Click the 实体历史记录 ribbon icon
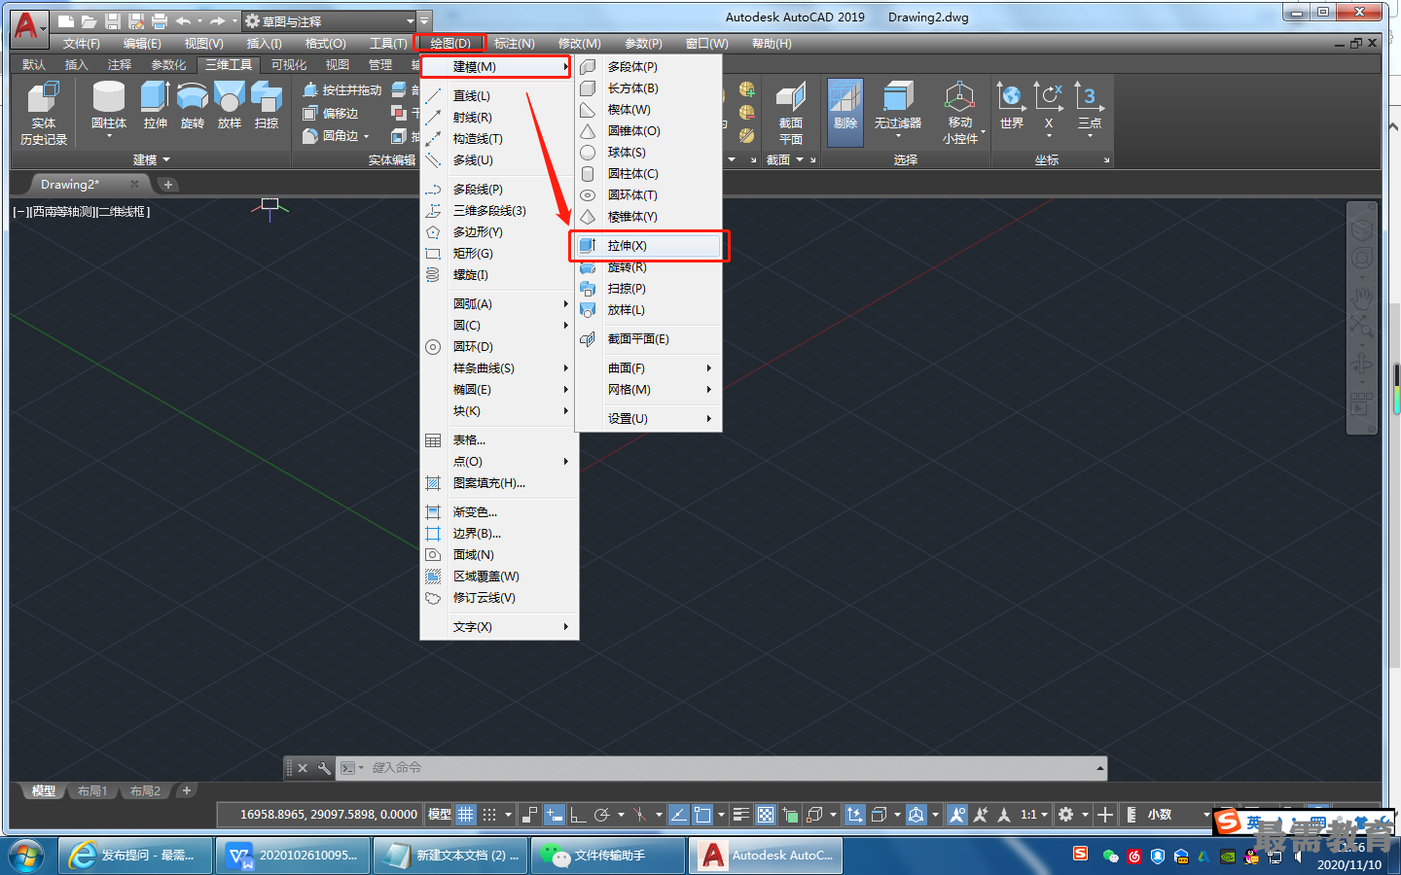Image resolution: width=1401 pixels, height=875 pixels. point(44,113)
